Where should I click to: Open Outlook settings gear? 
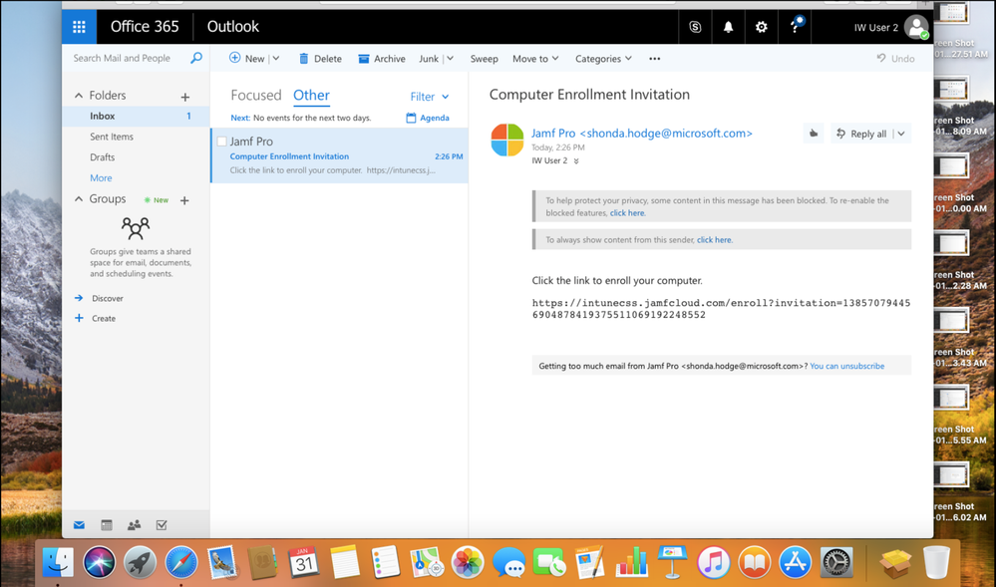point(761,27)
